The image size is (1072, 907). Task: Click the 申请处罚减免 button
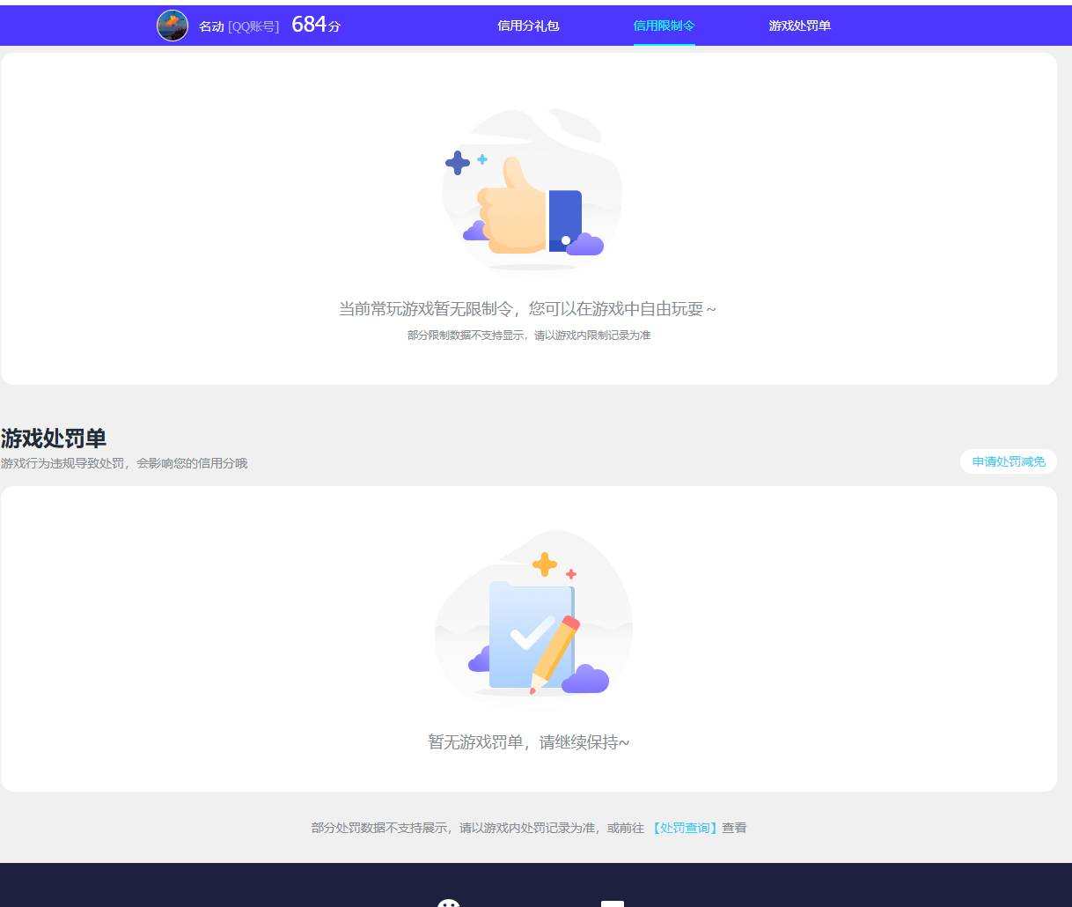pos(1009,461)
